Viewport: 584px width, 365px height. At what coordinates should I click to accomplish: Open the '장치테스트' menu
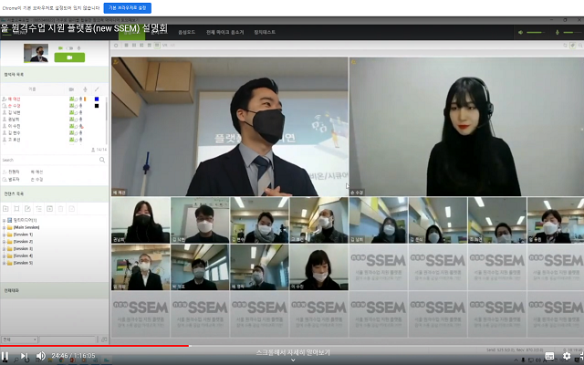point(266,32)
